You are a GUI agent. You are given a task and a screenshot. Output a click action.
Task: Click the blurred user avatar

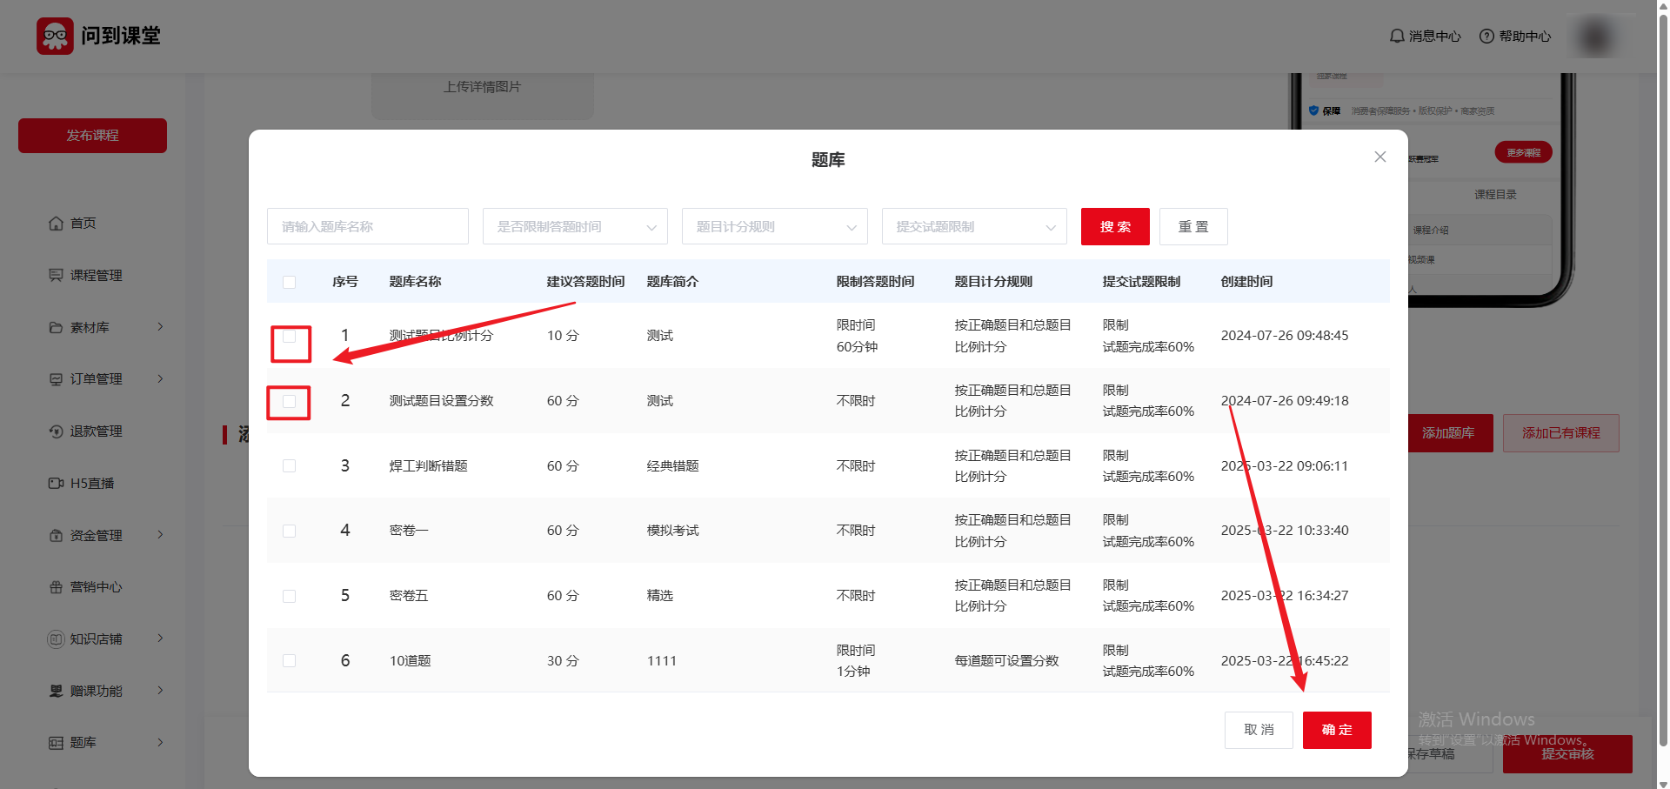point(1596,37)
